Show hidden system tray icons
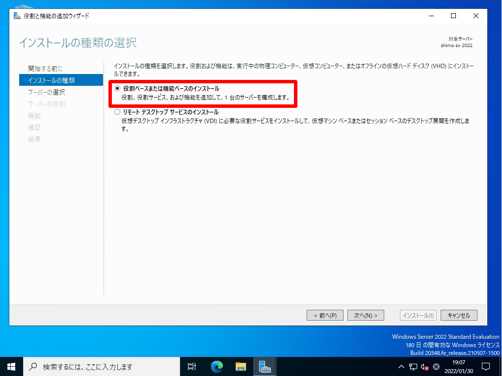 pos(401,367)
